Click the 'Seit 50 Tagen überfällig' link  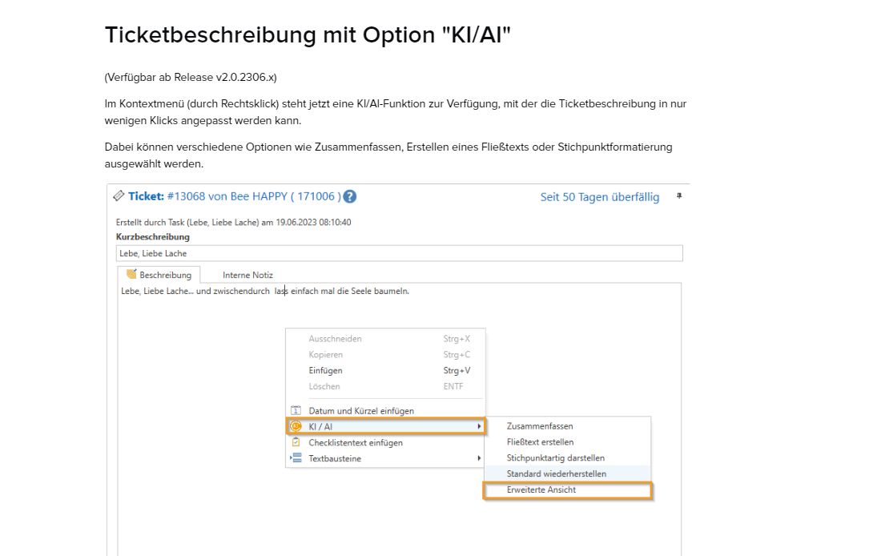tap(600, 197)
